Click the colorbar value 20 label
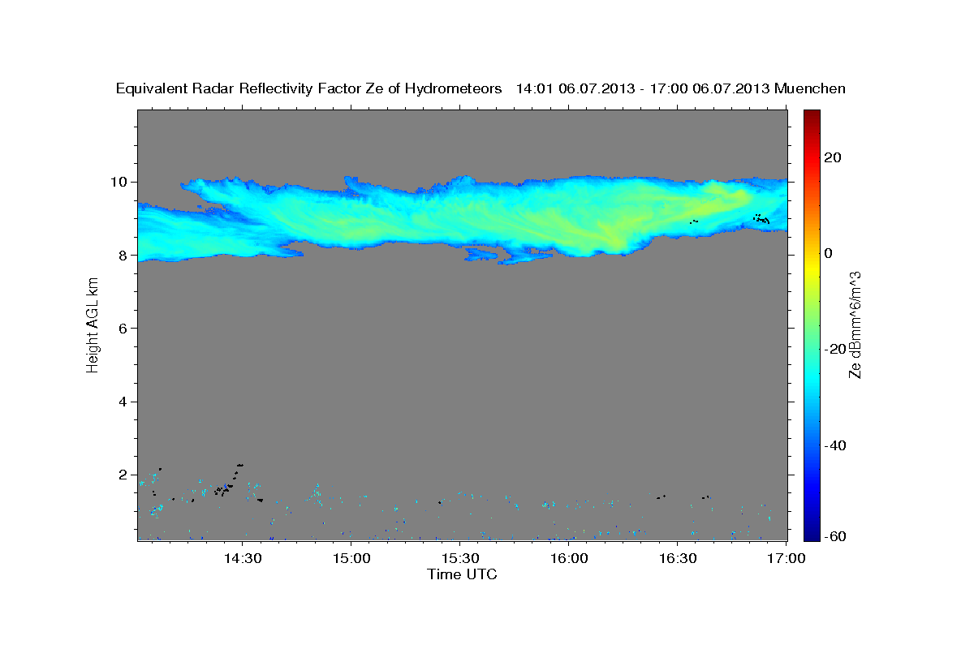The width and height of the screenshot is (974, 649). tap(833, 157)
